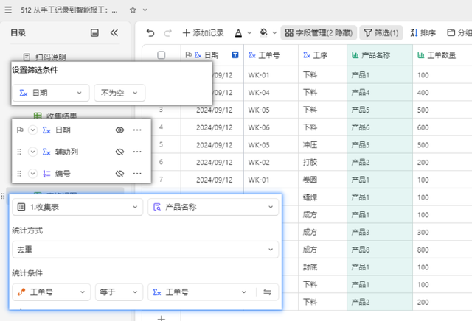This screenshot has height=321, width=472.
Task: Click the font color A icon
Action: coord(238,32)
